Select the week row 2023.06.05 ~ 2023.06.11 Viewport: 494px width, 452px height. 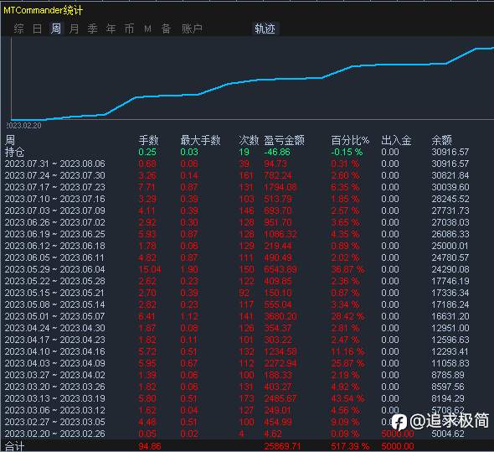coord(237,257)
